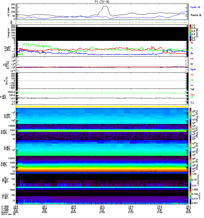
Task: Click the FBK mV/m color scale bar
Action: (x=190, y=180)
